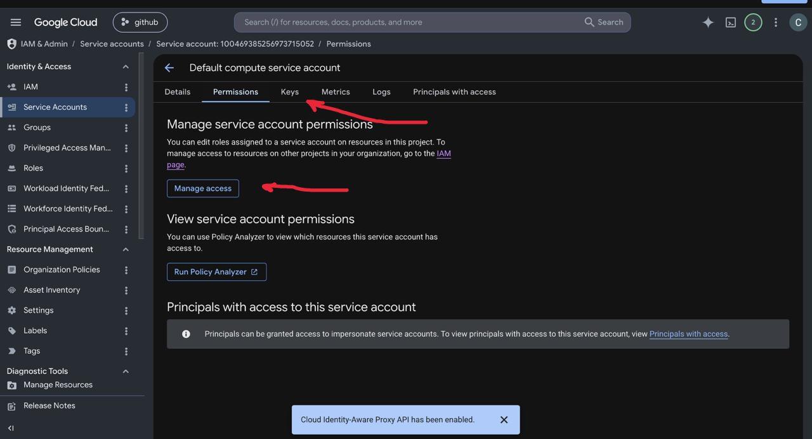The height and width of the screenshot is (439, 812).
Task: Open the Principals with access tab
Action: coord(454,92)
